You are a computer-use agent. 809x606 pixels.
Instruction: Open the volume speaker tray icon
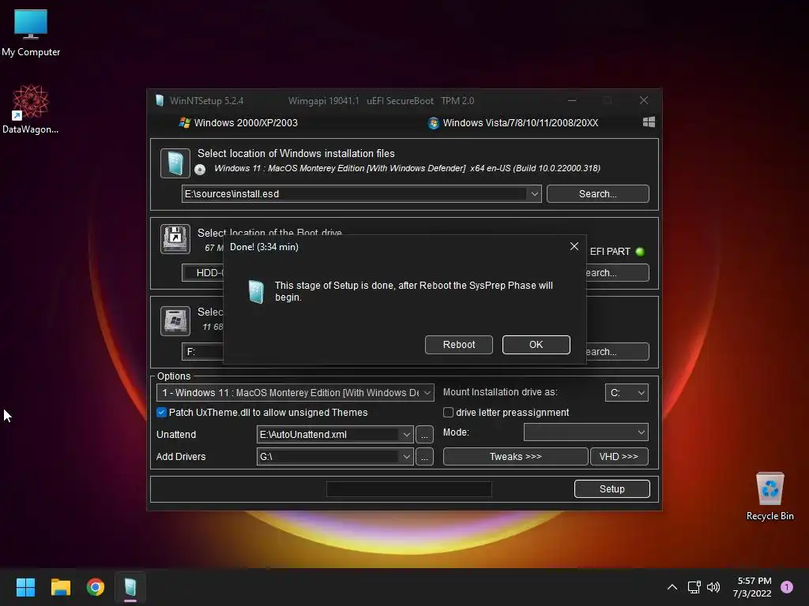713,587
